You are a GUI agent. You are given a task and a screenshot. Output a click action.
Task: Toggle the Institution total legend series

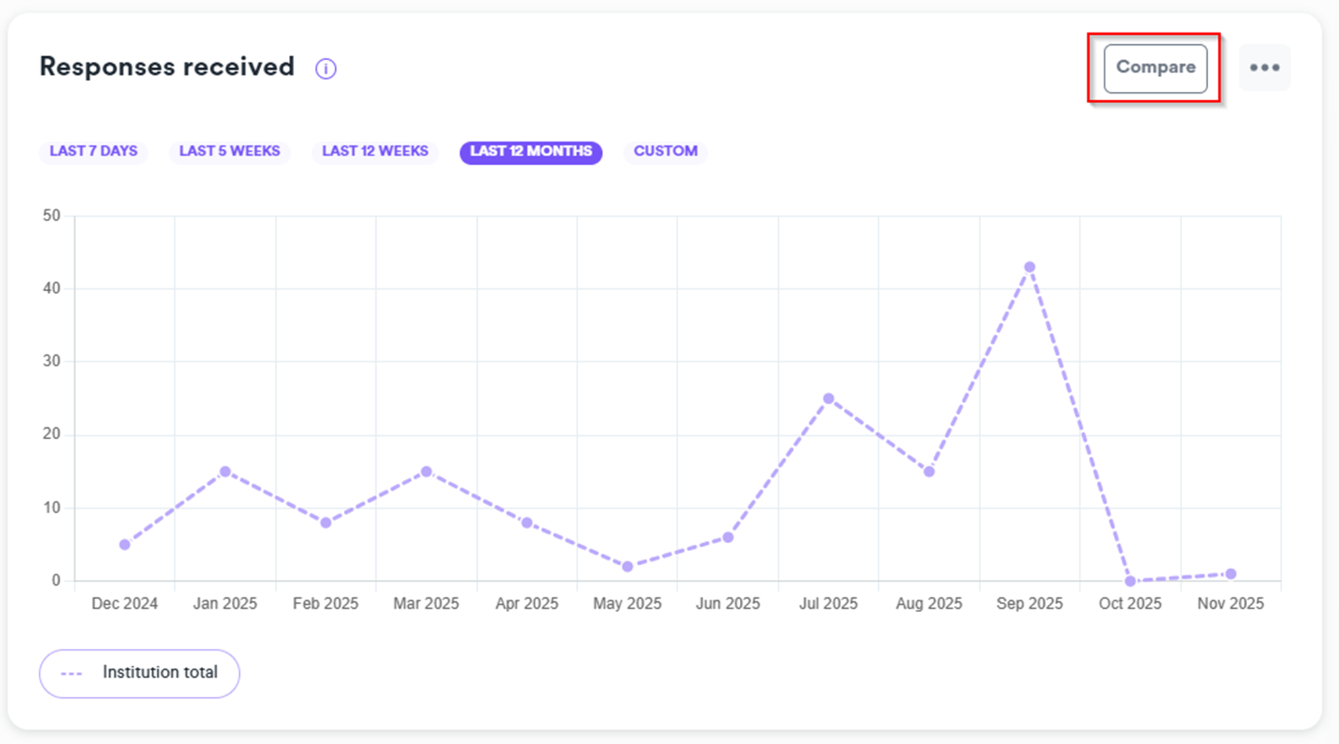(139, 673)
